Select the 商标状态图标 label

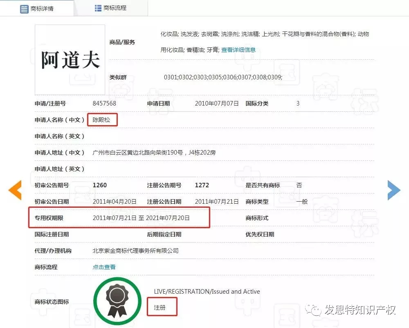(52, 302)
